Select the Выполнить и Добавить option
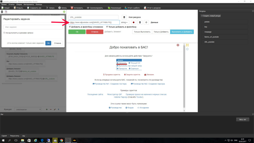 tap(182, 32)
